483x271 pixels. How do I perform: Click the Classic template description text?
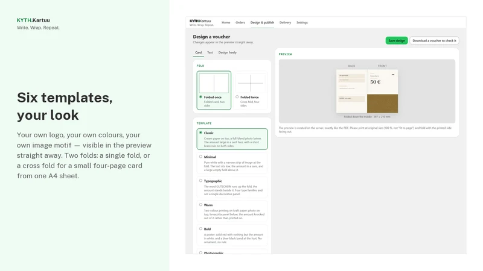pos(233,142)
